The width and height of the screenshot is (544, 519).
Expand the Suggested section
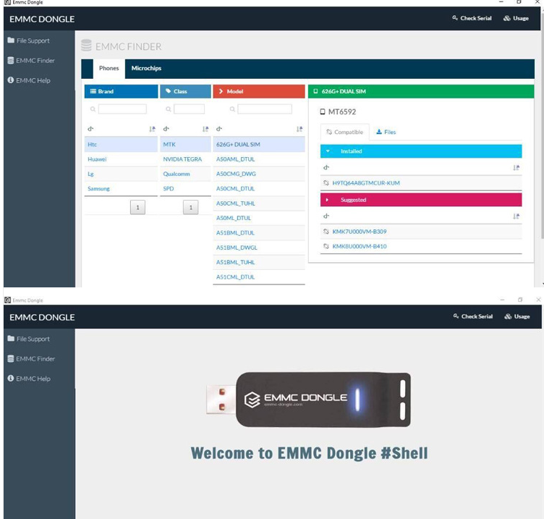[x=421, y=200]
